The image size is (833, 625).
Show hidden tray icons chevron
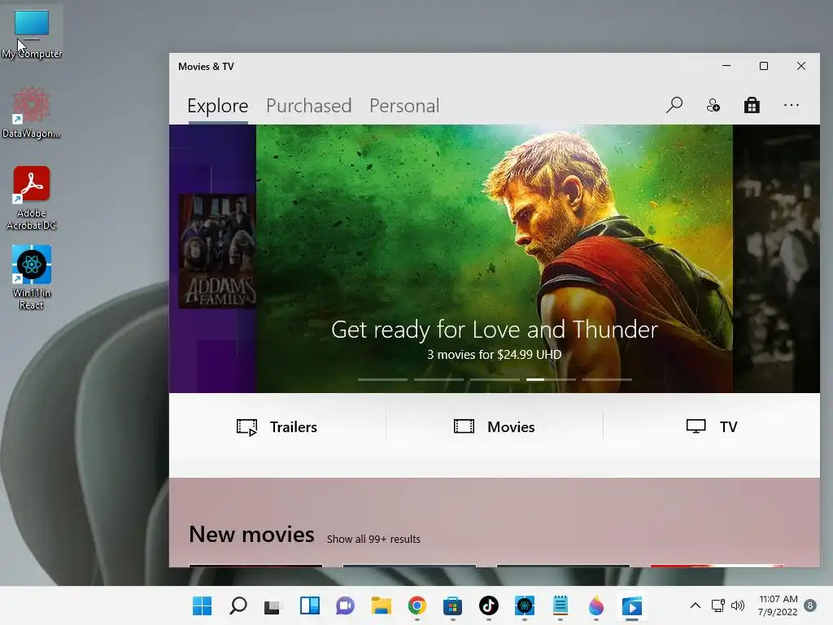coord(695,605)
